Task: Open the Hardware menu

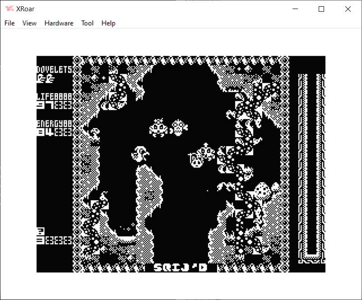Action: pos(59,23)
